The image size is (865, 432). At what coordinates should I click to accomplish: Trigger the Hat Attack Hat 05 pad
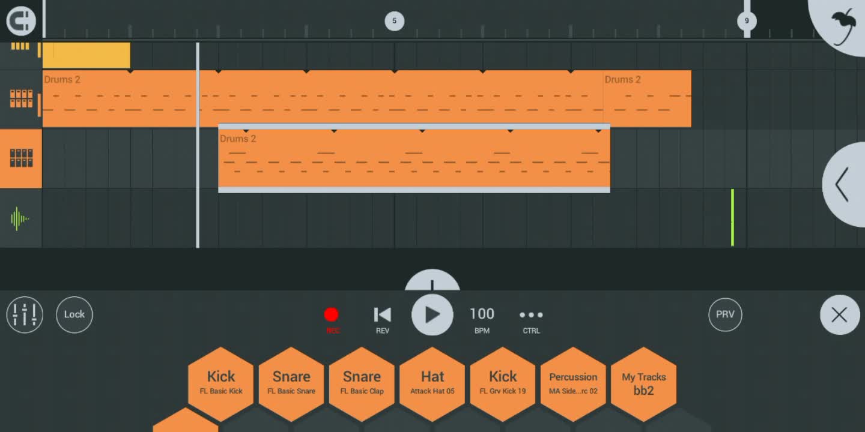[x=432, y=384]
